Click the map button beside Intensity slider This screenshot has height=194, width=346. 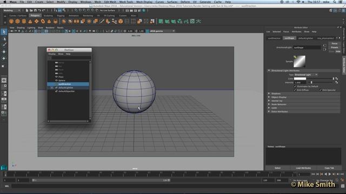click(336, 82)
